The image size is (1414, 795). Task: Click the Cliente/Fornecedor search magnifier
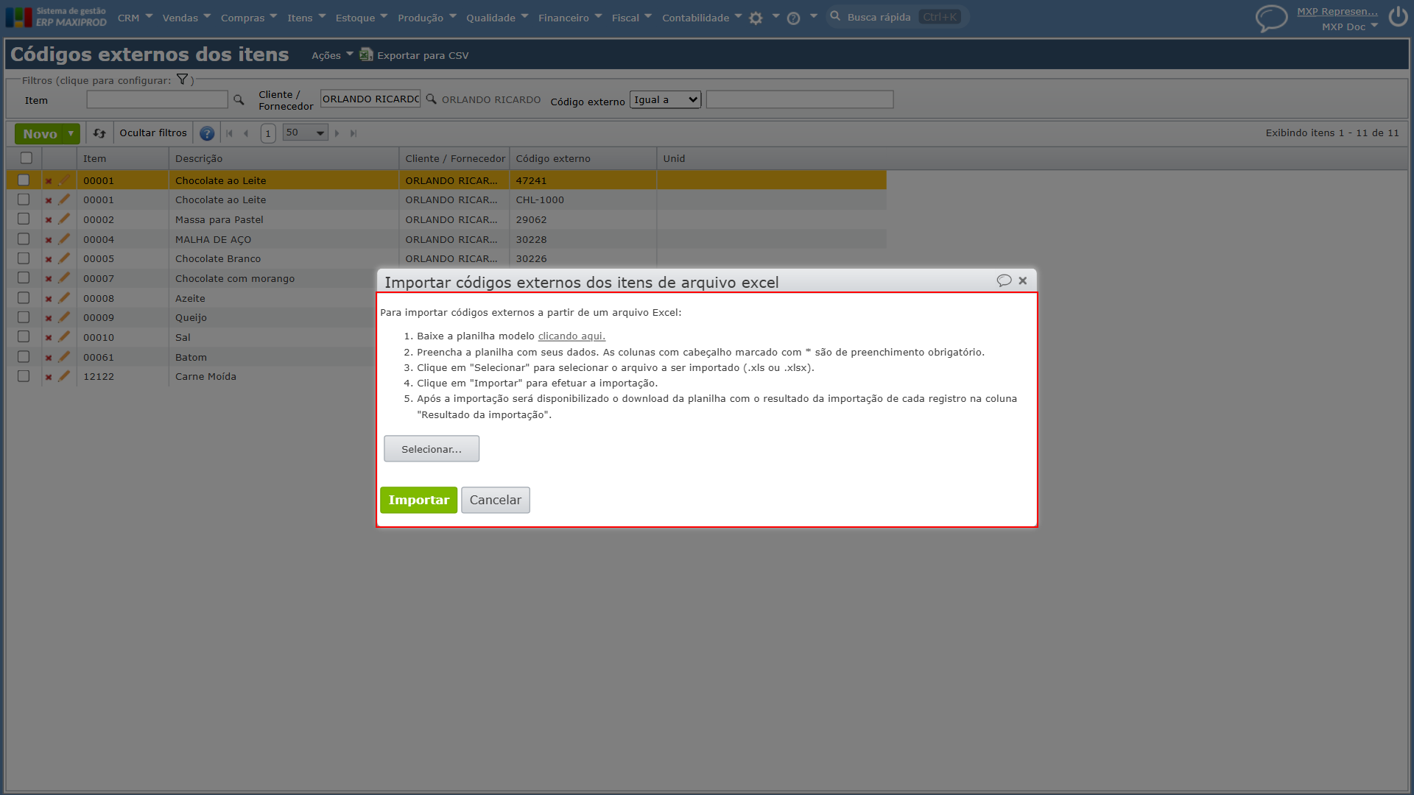click(432, 99)
